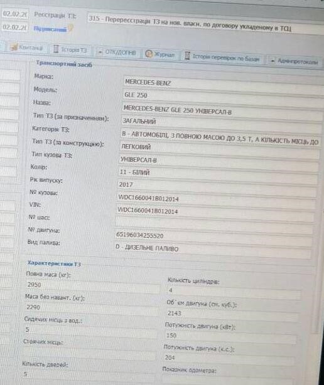Select the Колір field 11 - БІЛИЙ
This screenshot has height=385, width=324.
point(219,173)
